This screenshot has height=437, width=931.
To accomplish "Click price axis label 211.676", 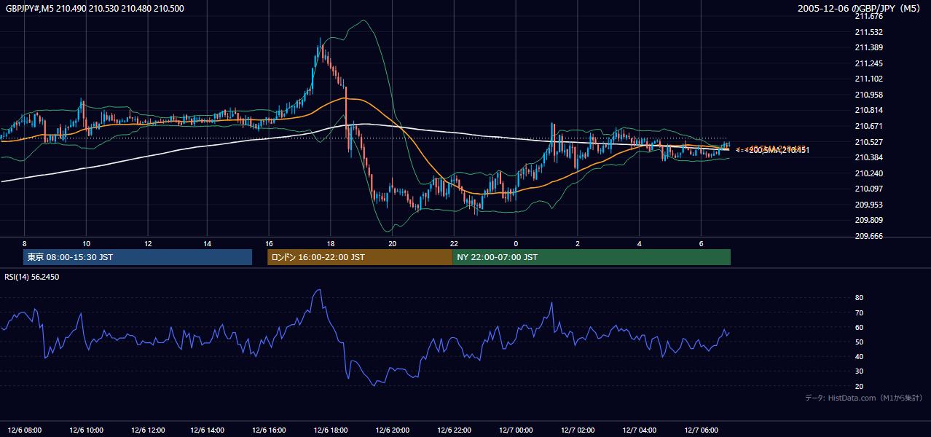I will click(869, 16).
